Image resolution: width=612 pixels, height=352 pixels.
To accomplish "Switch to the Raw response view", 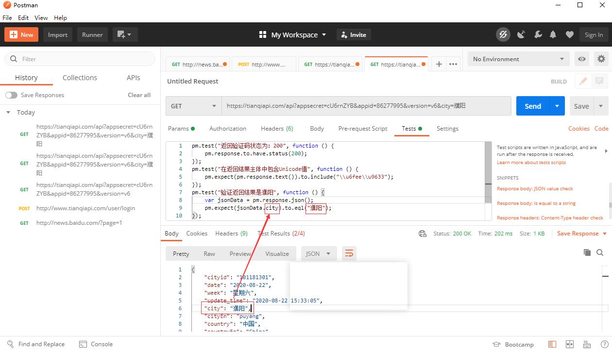I will (209, 253).
